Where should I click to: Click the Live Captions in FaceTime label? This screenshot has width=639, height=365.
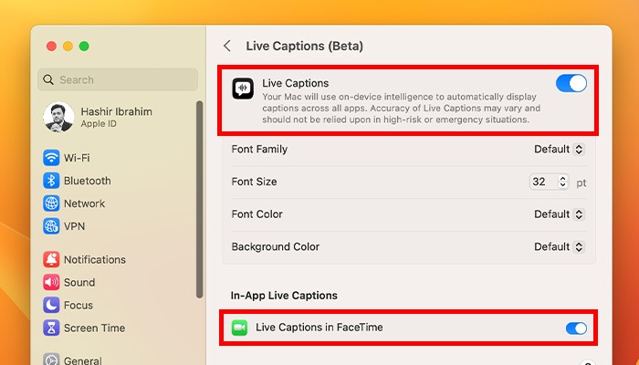coord(319,328)
